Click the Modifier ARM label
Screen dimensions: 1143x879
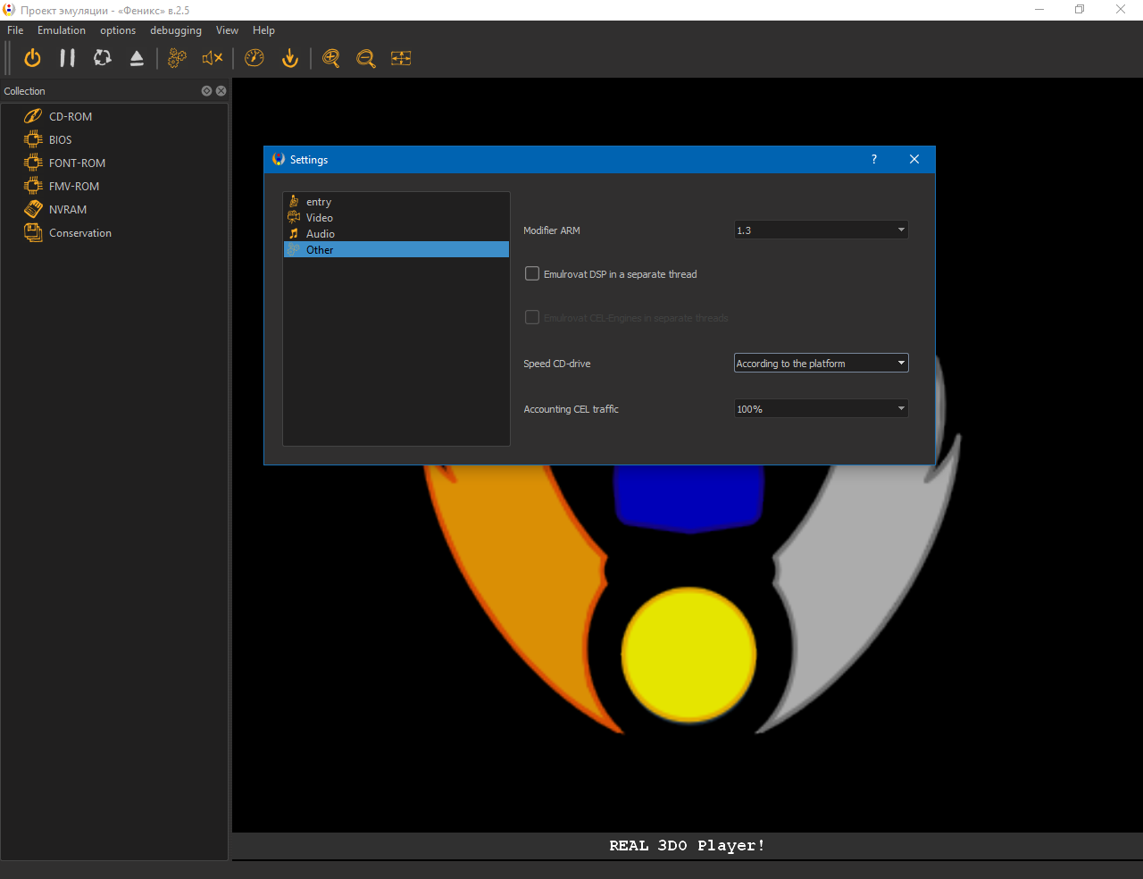click(552, 230)
